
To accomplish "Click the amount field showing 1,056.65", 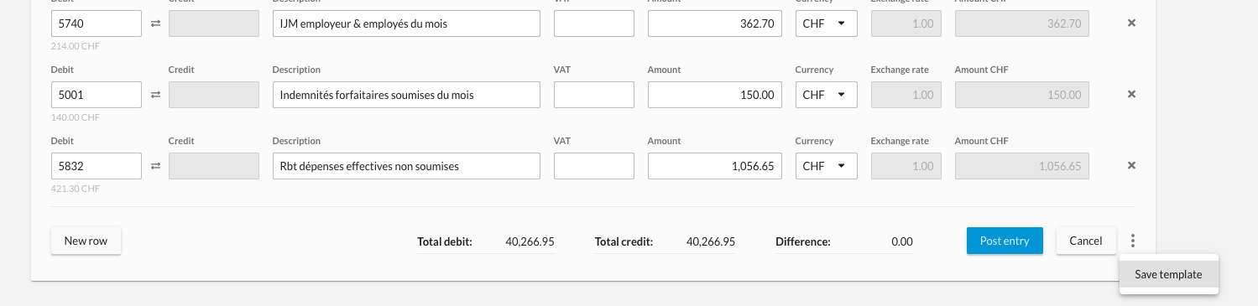I will pos(715,166).
